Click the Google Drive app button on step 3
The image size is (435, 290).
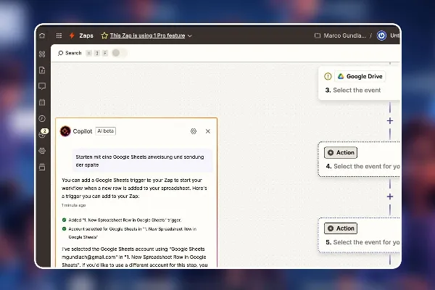[360, 76]
